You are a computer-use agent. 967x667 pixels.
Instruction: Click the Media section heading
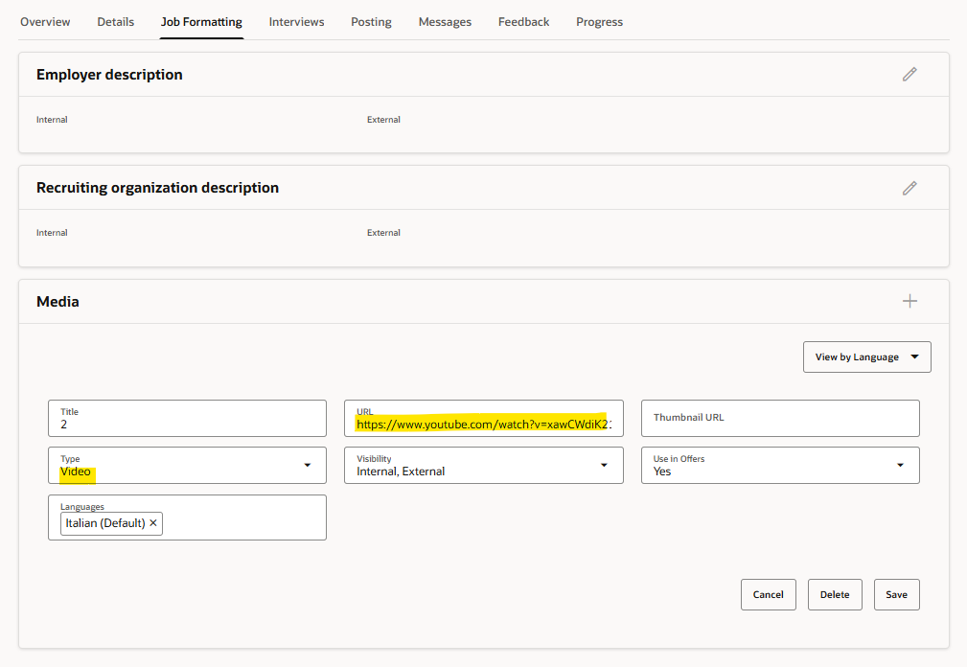pyautogui.click(x=58, y=302)
